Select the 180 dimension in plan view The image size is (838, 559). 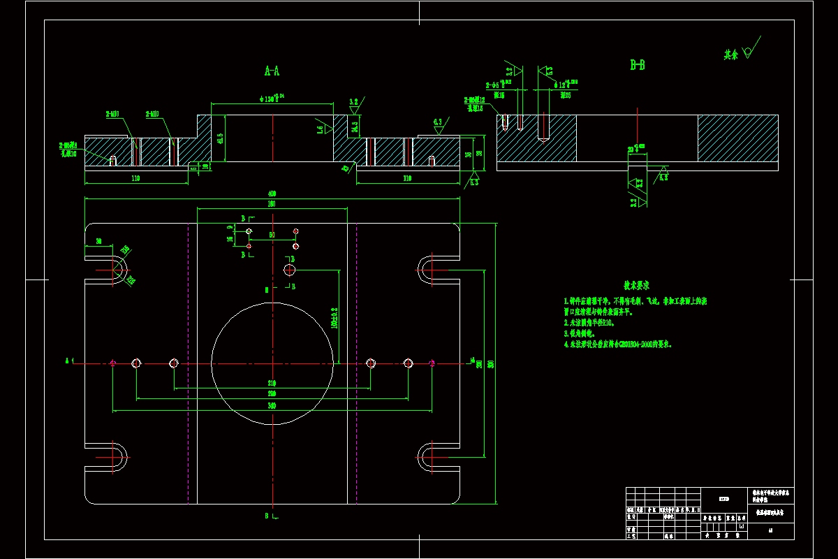[x=271, y=204]
